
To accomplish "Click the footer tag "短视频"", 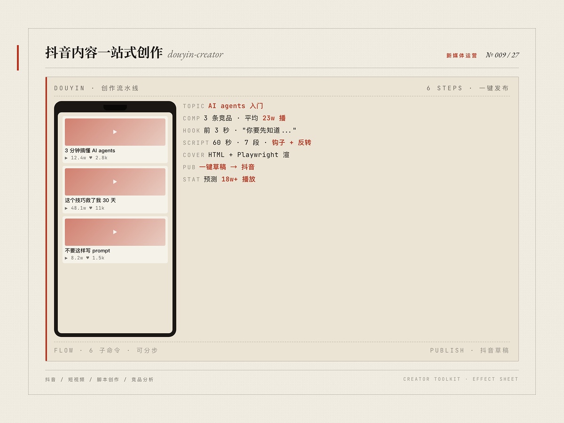I will coord(76,379).
